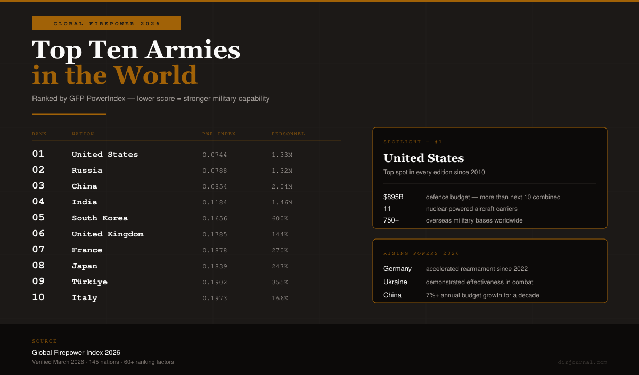
Task: Click the GLOBAL FIREPOWER 2026 badge
Action: pos(106,23)
